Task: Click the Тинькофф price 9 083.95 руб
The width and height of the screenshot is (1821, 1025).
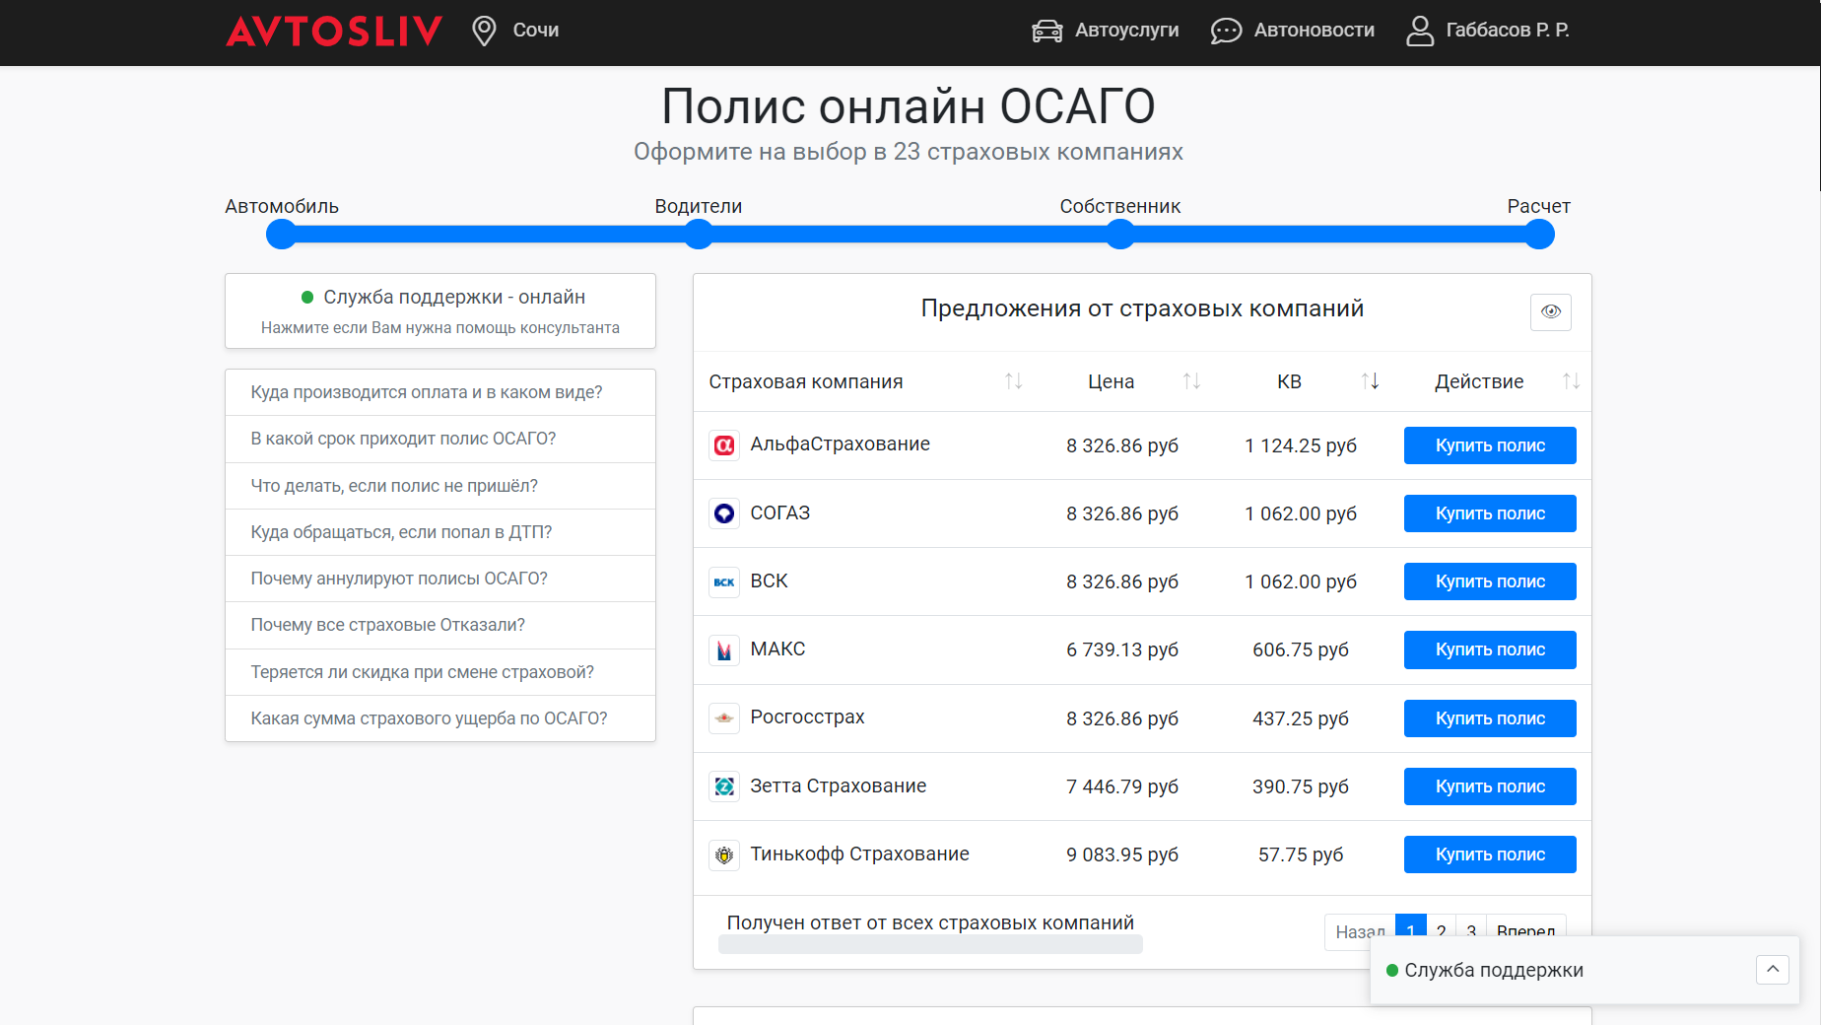Action: pos(1122,854)
